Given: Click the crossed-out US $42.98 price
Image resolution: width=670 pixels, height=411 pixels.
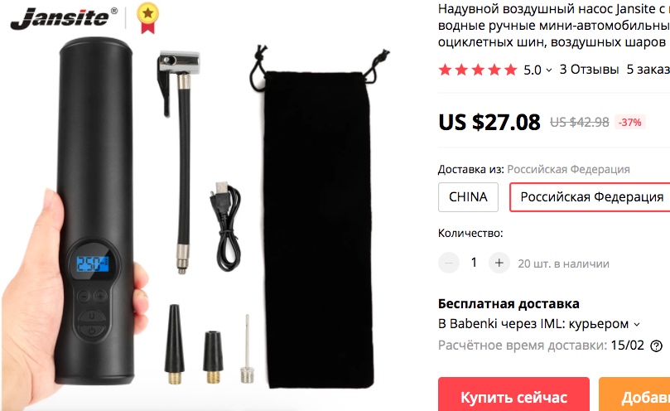Looking at the screenshot, I should [x=580, y=123].
